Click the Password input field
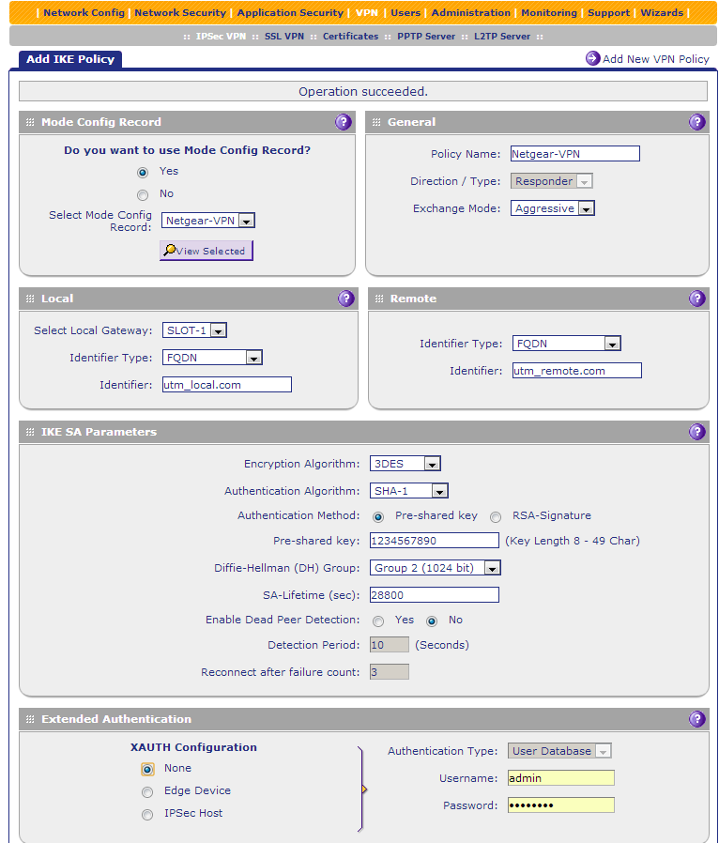This screenshot has width=719, height=843. (x=561, y=805)
